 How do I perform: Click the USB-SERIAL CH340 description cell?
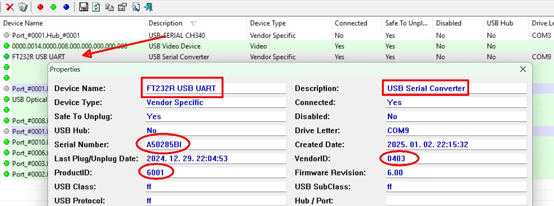[177, 36]
